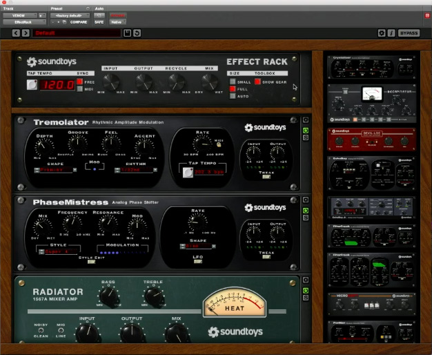Toggle the Tremolator Tweak button
This screenshot has height=355, width=432.
[266, 177]
